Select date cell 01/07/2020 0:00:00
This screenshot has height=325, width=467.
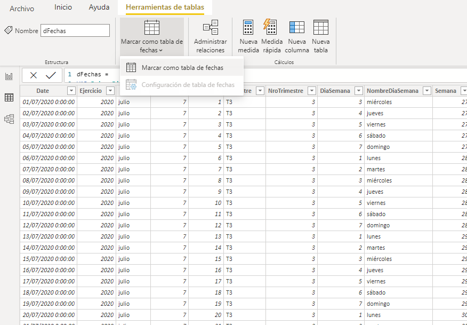coord(49,102)
